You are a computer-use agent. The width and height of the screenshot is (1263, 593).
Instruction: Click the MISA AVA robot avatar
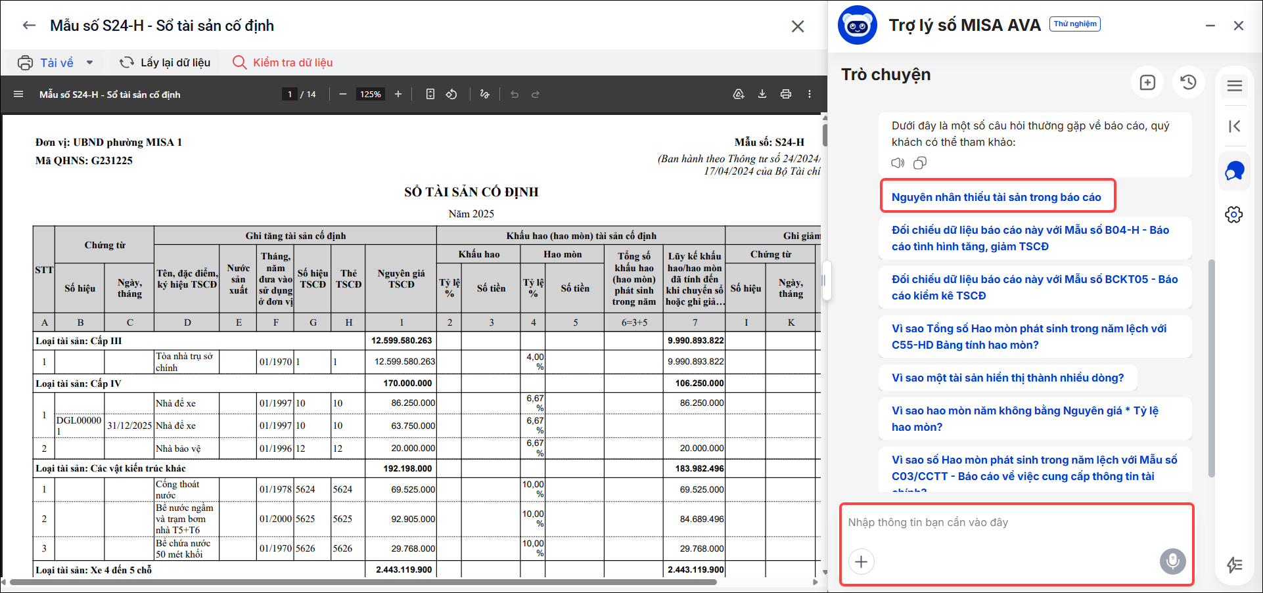coord(858,25)
